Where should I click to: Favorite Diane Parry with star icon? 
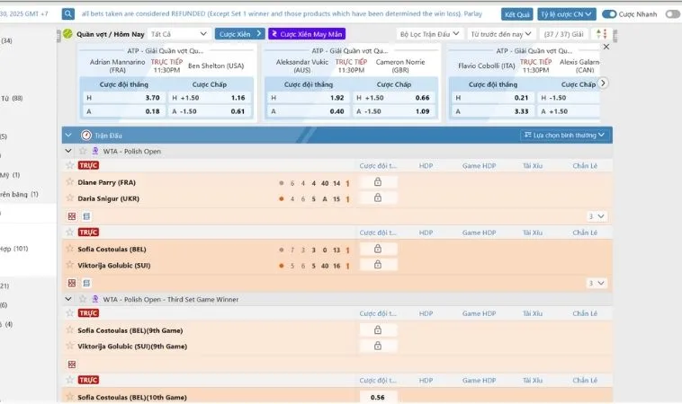(x=69, y=182)
